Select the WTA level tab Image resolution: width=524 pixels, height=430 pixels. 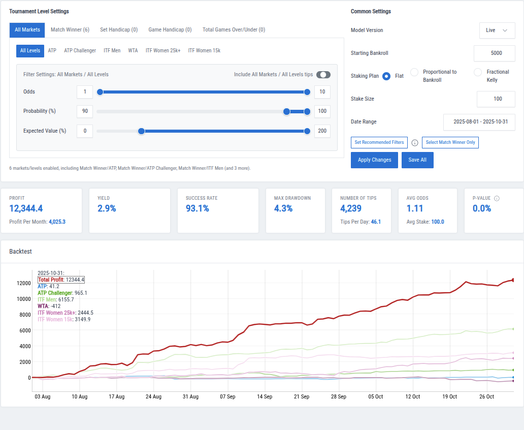132,50
